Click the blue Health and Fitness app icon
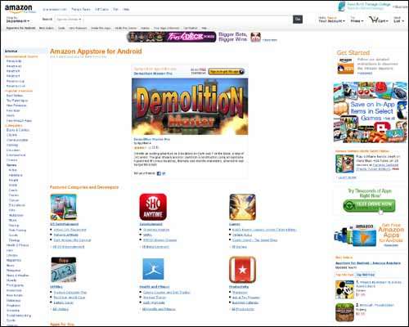The width and height of the screenshot is (409, 327). (x=153, y=269)
